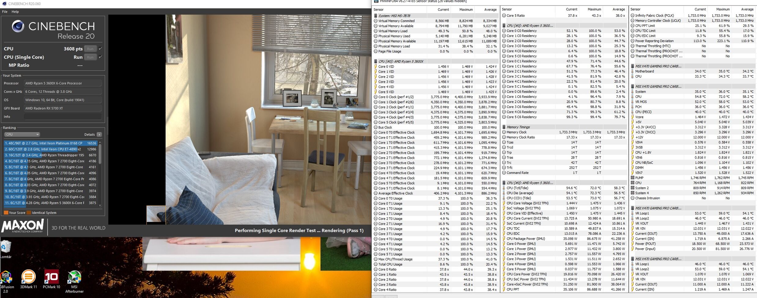Click the icon beside Infinity Fabric Clock (FCLK)
The width and height of the screenshot is (757, 298).
[633, 16]
